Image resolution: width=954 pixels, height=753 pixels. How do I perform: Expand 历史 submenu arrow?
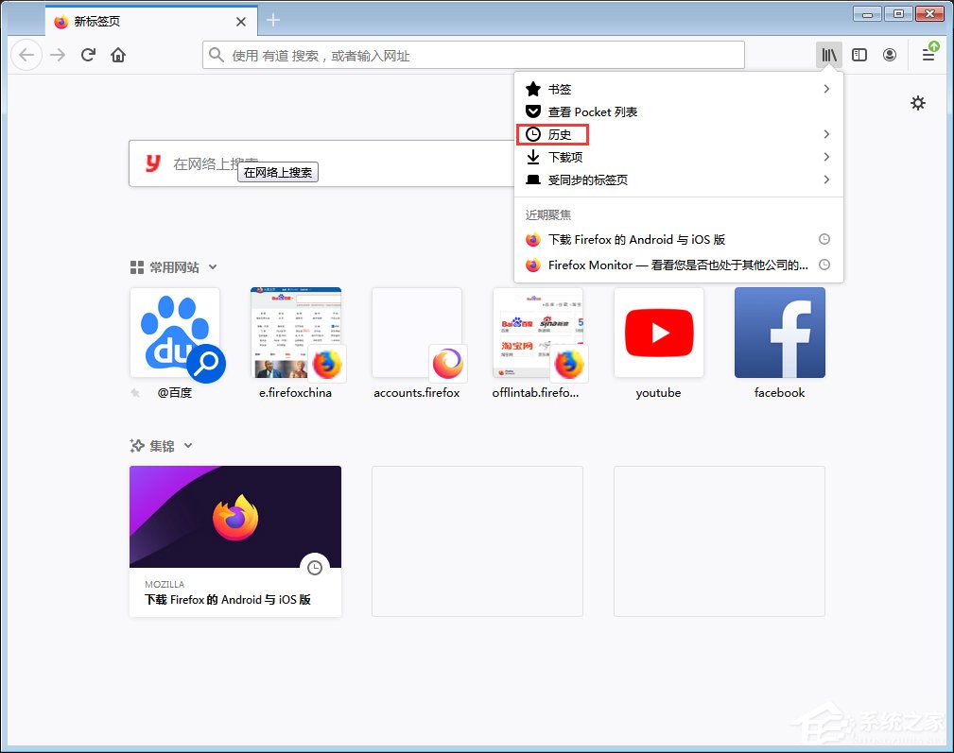(826, 134)
